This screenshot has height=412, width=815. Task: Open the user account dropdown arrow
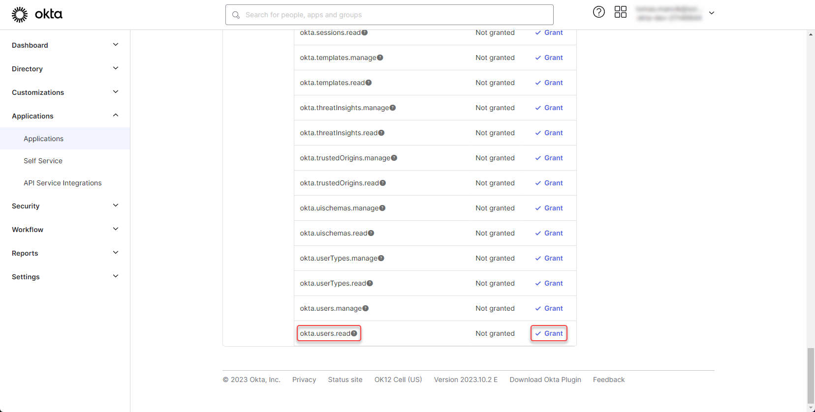(711, 13)
